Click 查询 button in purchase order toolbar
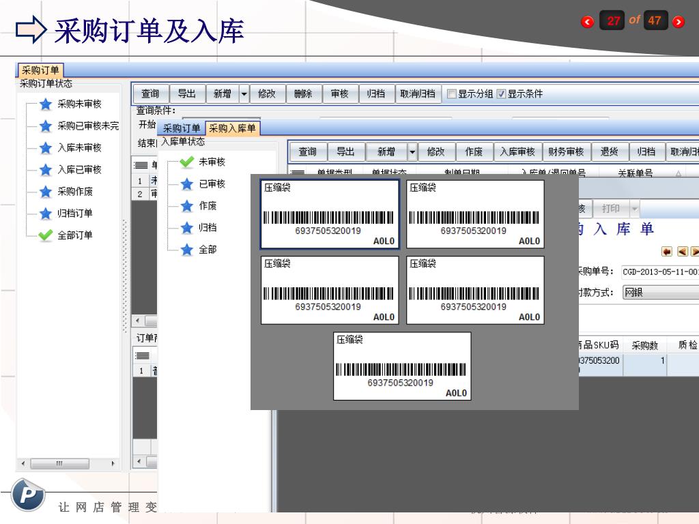Image resolution: width=699 pixels, height=524 pixels. (150, 94)
